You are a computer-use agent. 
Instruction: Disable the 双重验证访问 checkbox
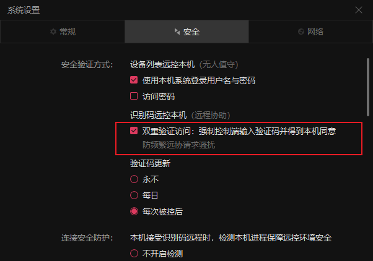coord(134,130)
